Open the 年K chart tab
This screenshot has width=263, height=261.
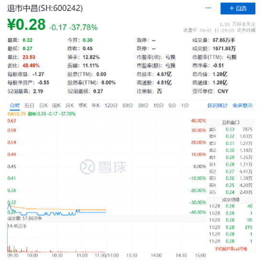coord(96,105)
